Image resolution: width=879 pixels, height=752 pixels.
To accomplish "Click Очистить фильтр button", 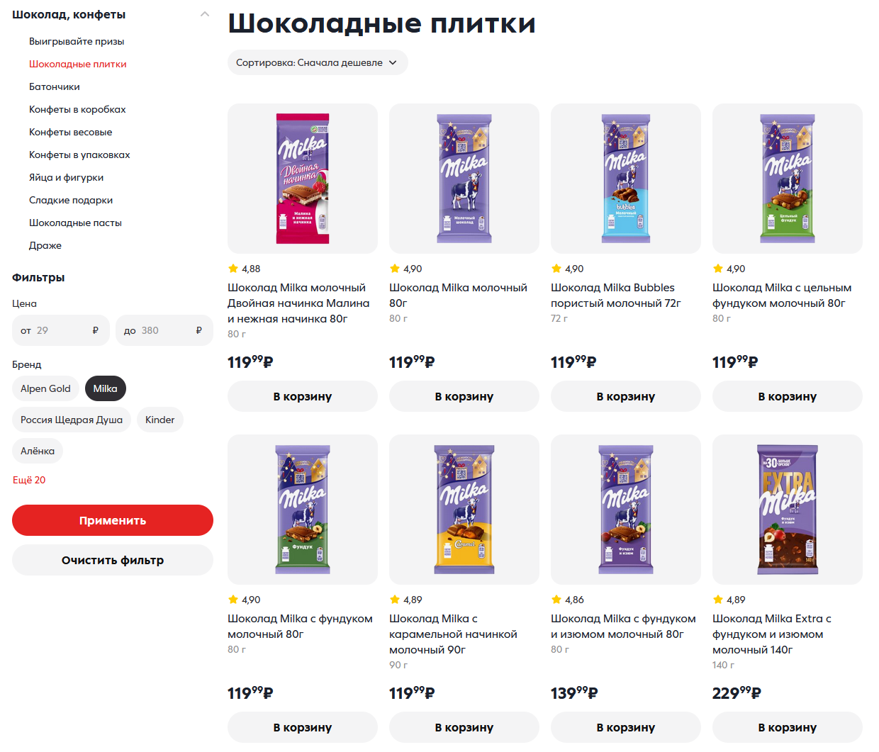I will point(113,560).
